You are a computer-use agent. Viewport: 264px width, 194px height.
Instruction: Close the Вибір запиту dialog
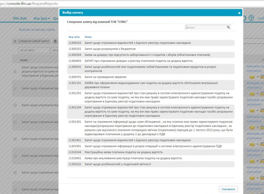pos(239,13)
